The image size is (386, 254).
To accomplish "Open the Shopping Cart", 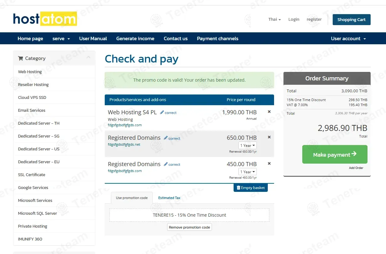I will coord(351,19).
